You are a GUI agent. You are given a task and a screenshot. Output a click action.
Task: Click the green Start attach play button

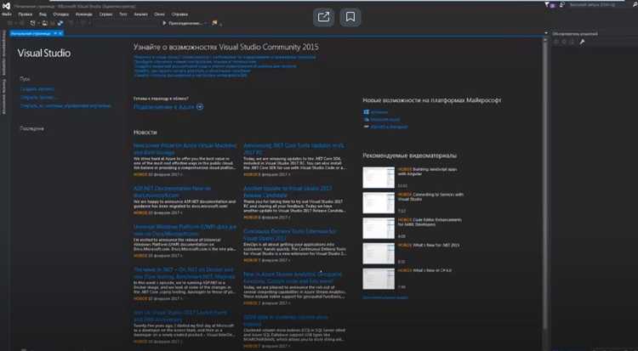(164, 23)
